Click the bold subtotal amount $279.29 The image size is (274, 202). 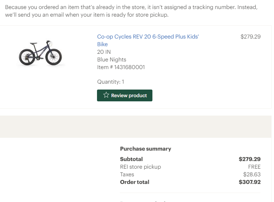click(249, 159)
